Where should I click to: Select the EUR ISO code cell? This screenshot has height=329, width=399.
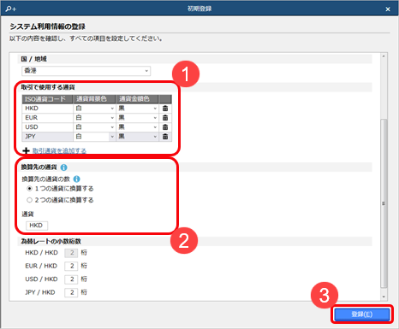coord(47,118)
